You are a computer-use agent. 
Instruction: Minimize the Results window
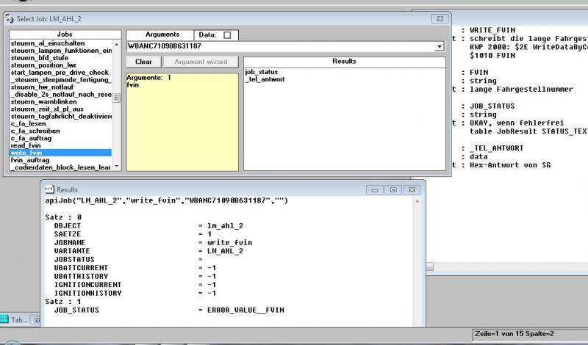point(378,189)
